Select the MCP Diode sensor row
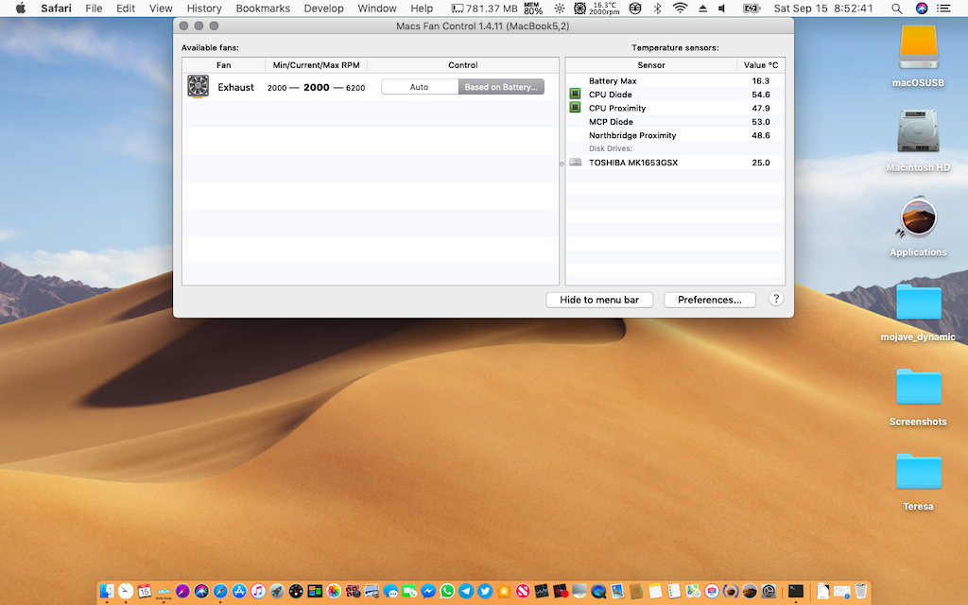968x605 pixels. pos(675,122)
